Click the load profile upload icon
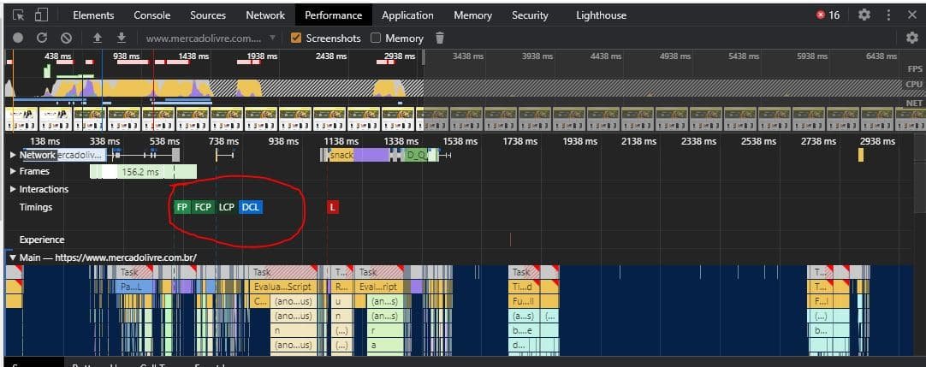The height and width of the screenshot is (367, 926). [98, 38]
